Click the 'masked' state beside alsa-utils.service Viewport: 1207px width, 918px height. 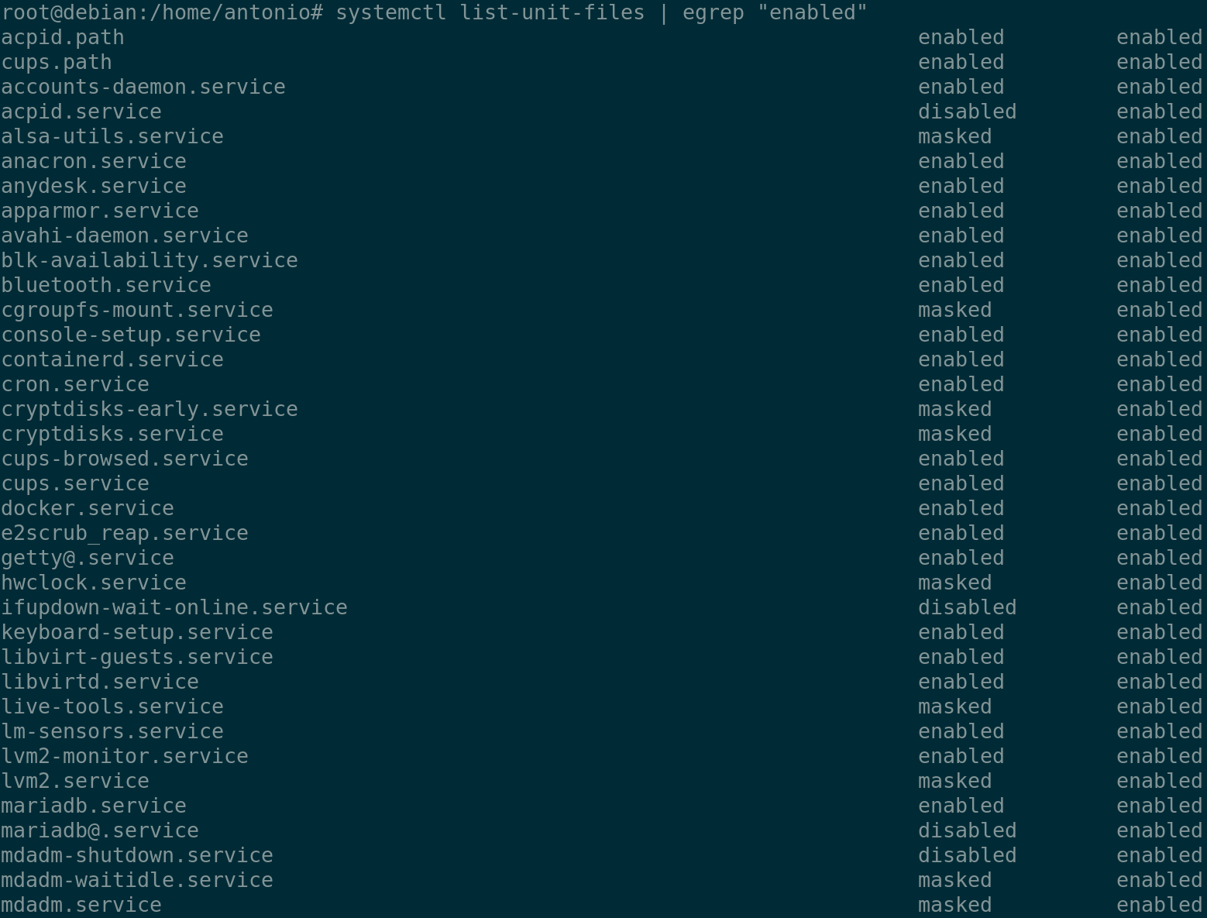tap(954, 136)
